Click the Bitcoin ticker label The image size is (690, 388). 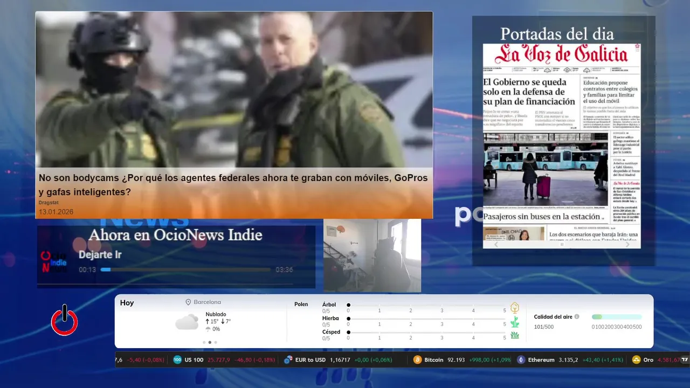coord(434,360)
